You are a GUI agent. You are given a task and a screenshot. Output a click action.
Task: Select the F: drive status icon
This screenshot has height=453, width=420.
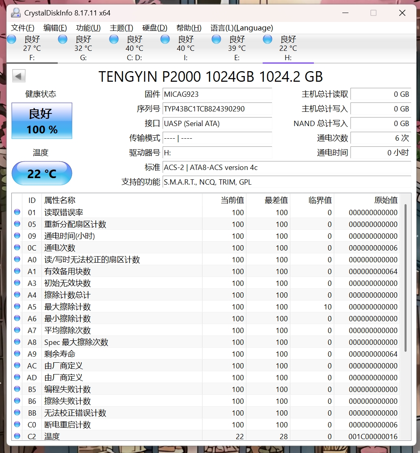11,39
